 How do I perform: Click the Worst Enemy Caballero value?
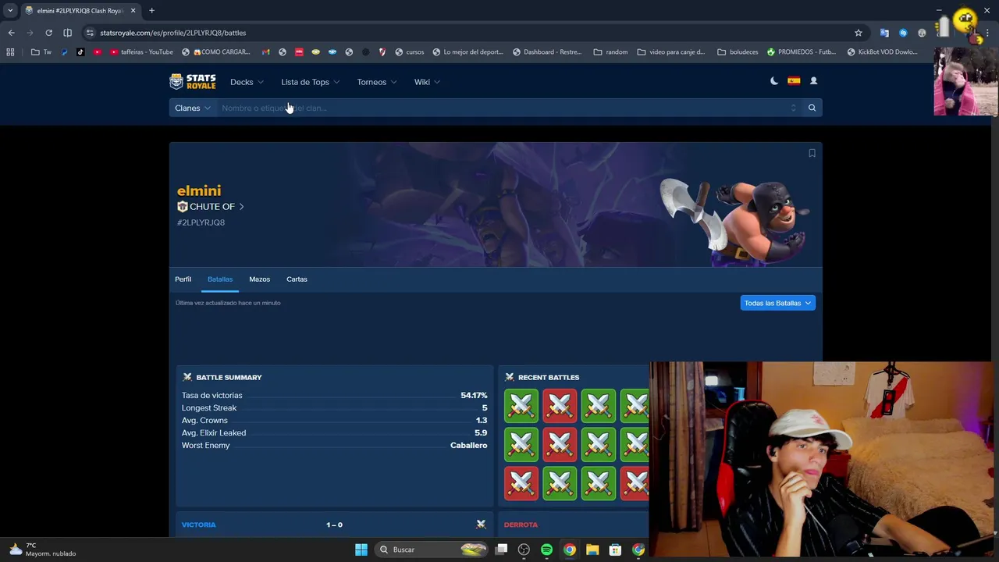[468, 446]
